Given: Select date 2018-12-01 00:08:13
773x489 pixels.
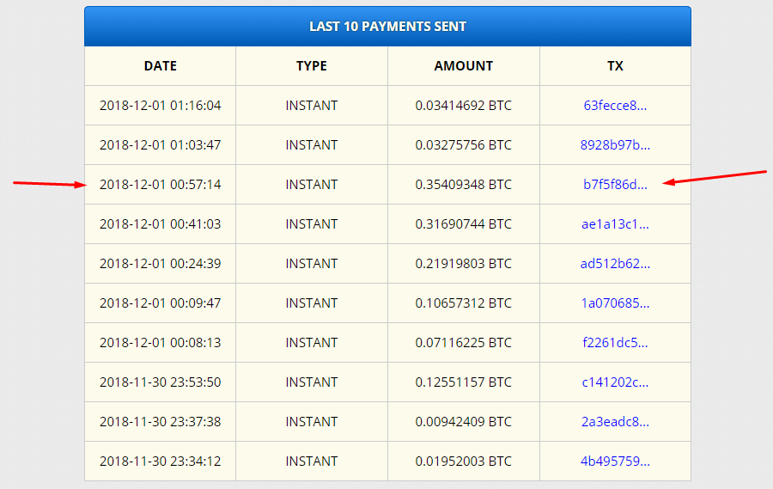Looking at the screenshot, I should (x=161, y=342).
